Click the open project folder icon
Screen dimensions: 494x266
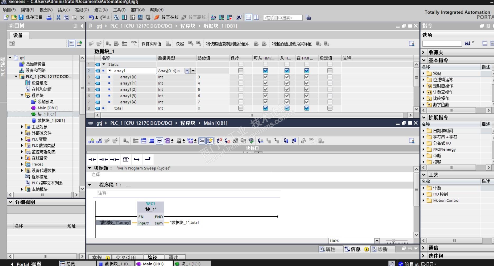(14, 17)
